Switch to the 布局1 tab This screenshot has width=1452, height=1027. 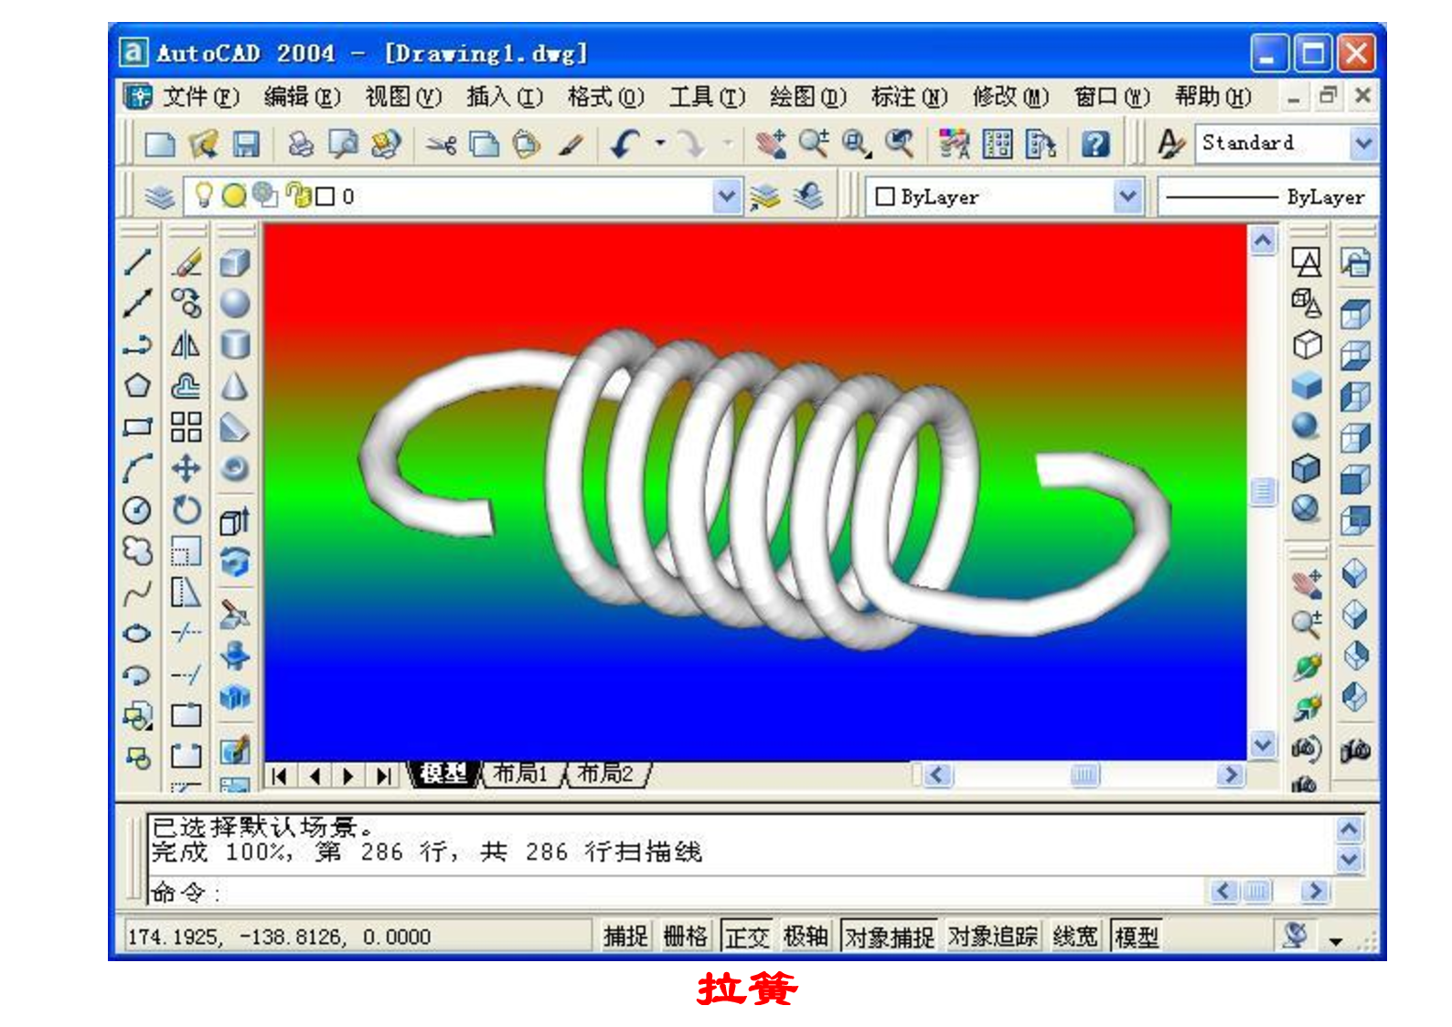coord(520,775)
